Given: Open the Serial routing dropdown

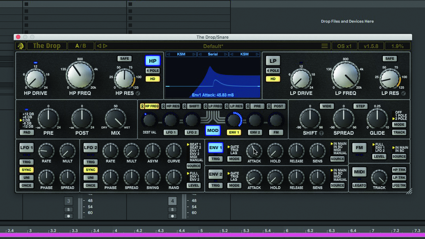Looking at the screenshot, I should coord(213,54).
